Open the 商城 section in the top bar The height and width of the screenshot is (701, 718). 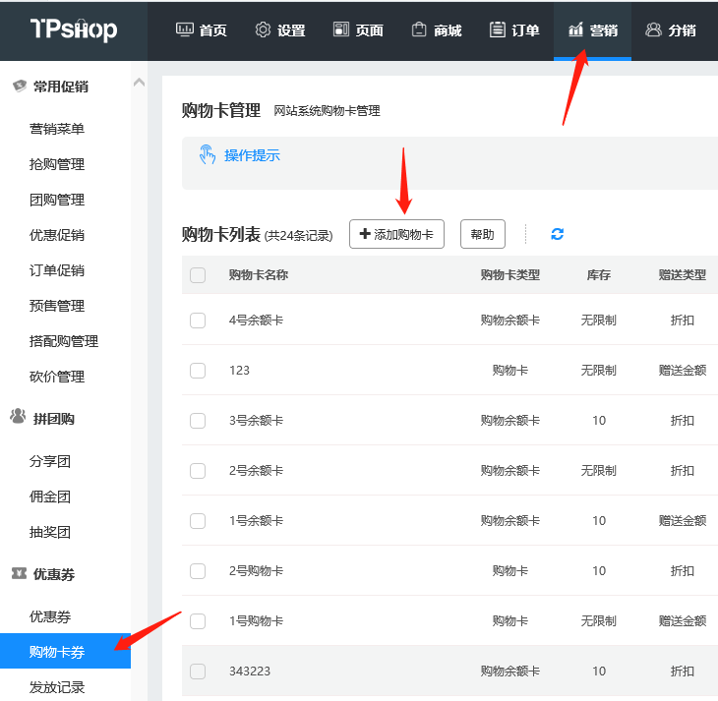point(436,29)
